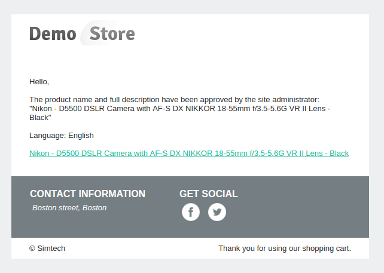Click the CONTACT INFORMATION heading
Viewport: 384px width, 273px height.
(88, 194)
